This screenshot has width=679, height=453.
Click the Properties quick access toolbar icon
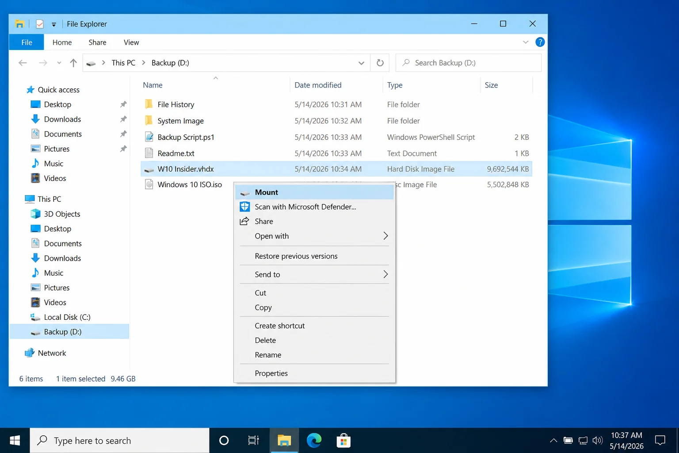pyautogui.click(x=40, y=24)
